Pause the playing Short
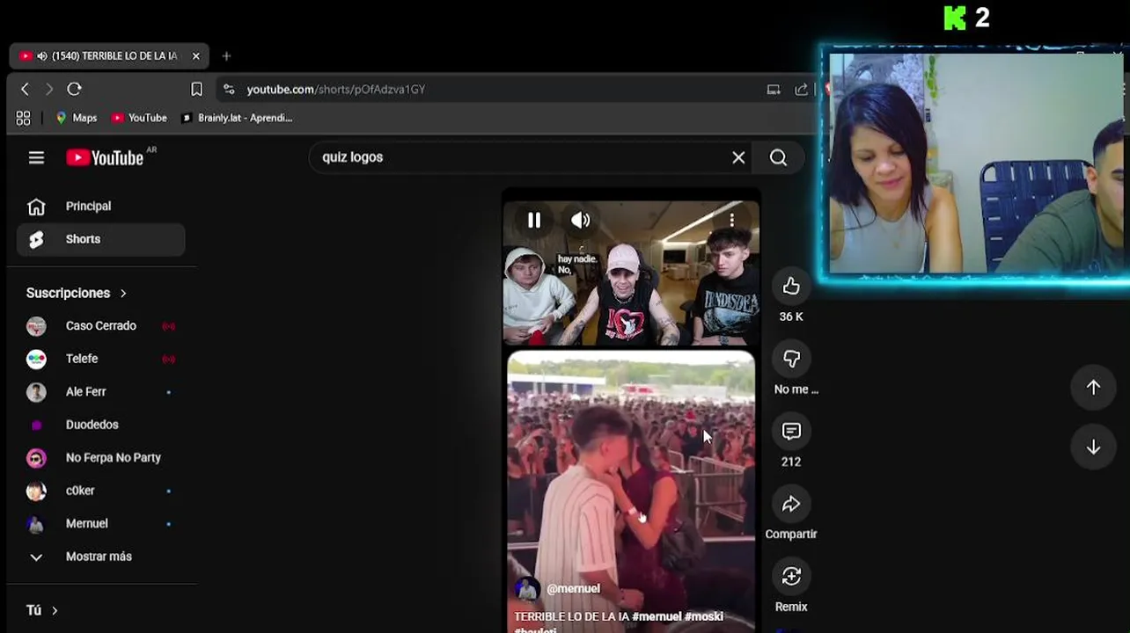Image resolution: width=1130 pixels, height=633 pixels. click(x=534, y=221)
